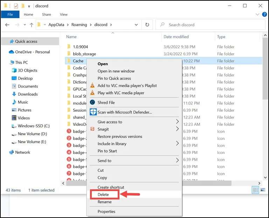Expand the ribbon chevron
269x218 pixels.
coord(257,14)
